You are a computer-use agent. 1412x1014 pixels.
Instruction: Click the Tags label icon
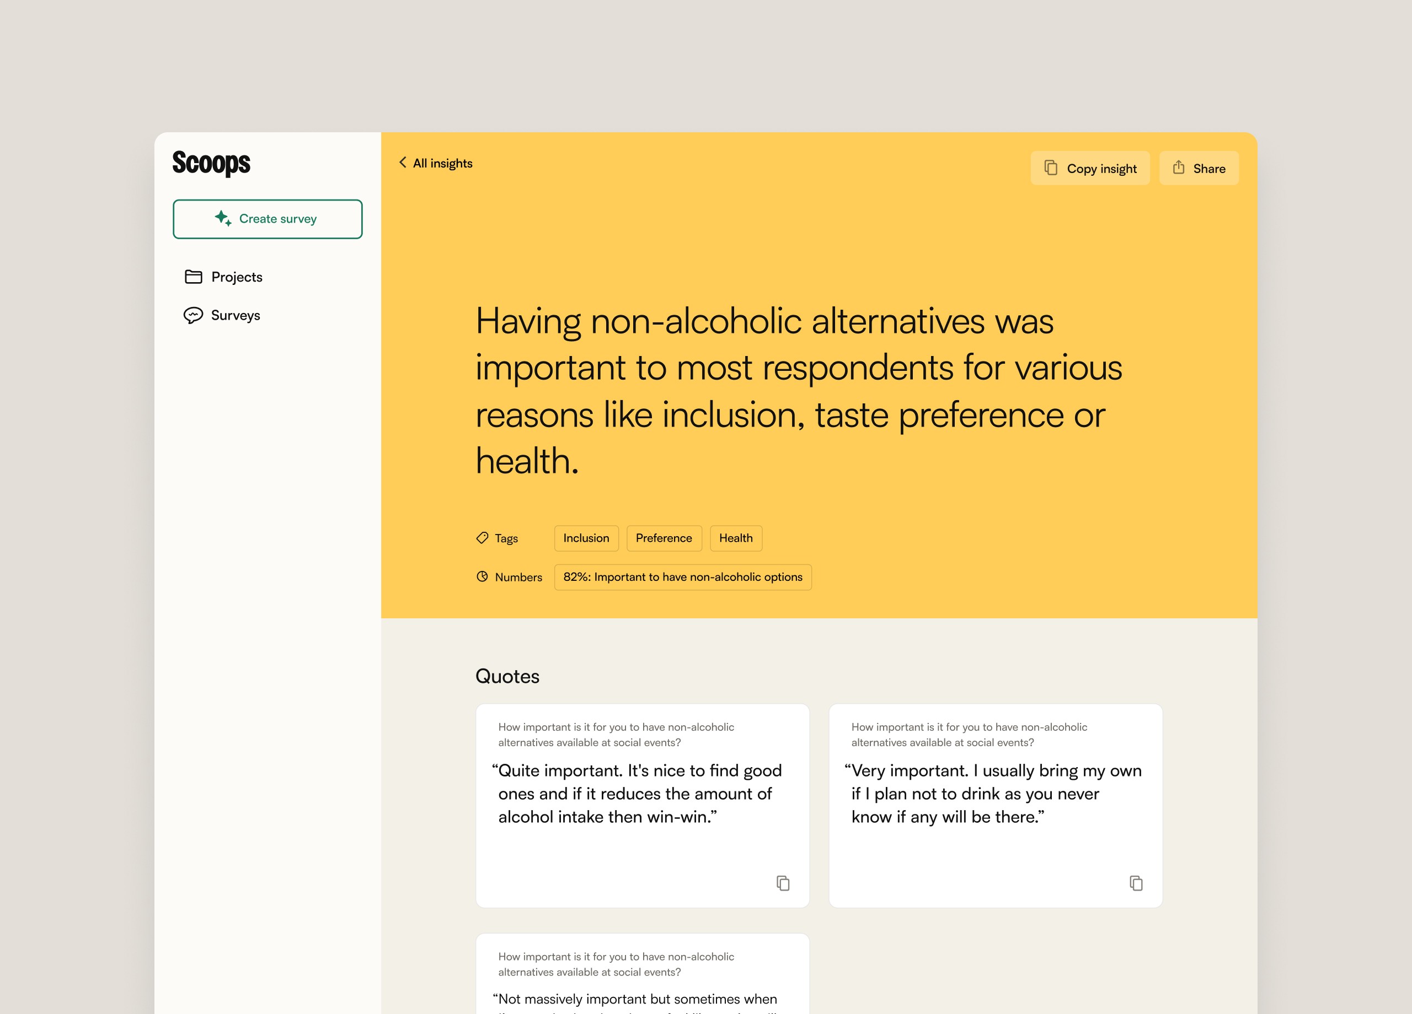coord(482,538)
